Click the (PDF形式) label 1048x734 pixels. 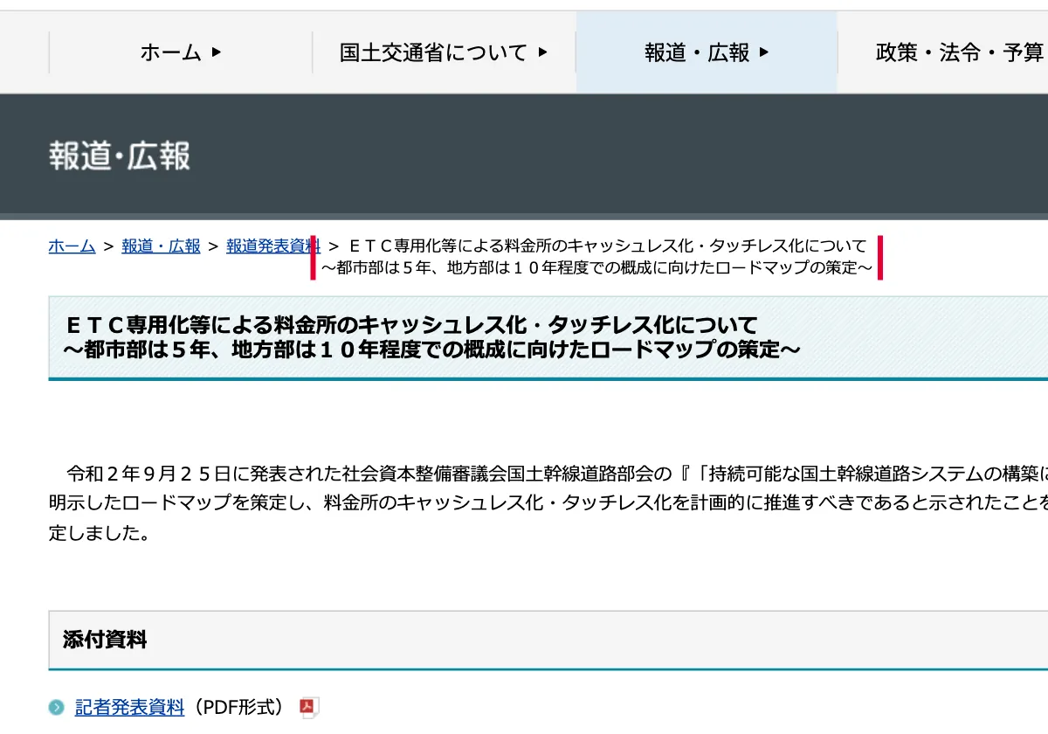[238, 707]
